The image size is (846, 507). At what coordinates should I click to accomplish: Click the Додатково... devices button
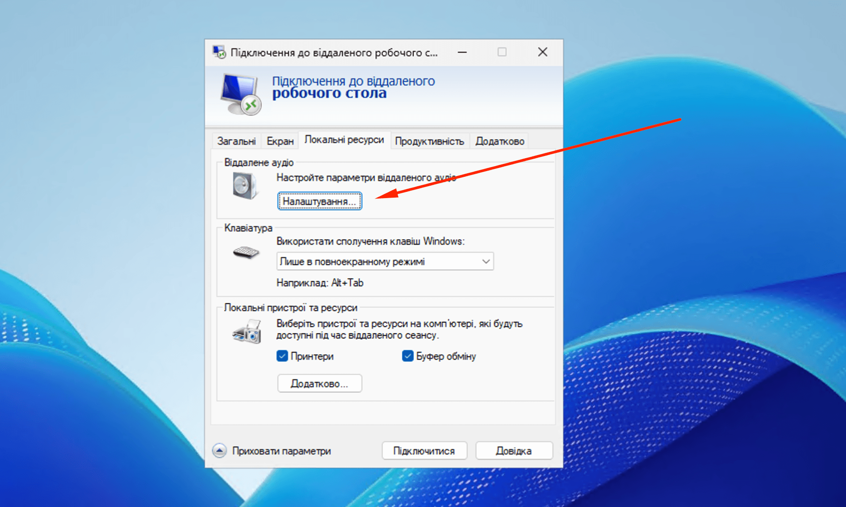click(319, 383)
